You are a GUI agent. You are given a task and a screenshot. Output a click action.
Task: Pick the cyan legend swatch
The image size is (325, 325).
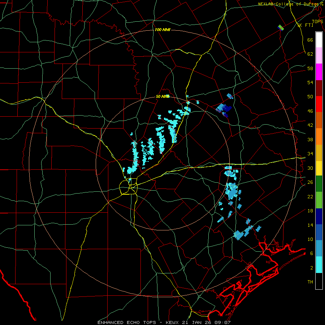click(x=319, y=265)
